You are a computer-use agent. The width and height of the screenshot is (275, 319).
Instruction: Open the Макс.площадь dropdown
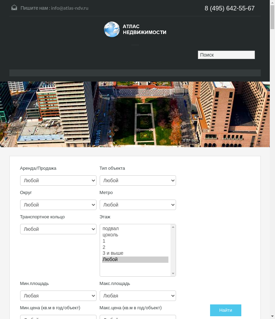138,296
